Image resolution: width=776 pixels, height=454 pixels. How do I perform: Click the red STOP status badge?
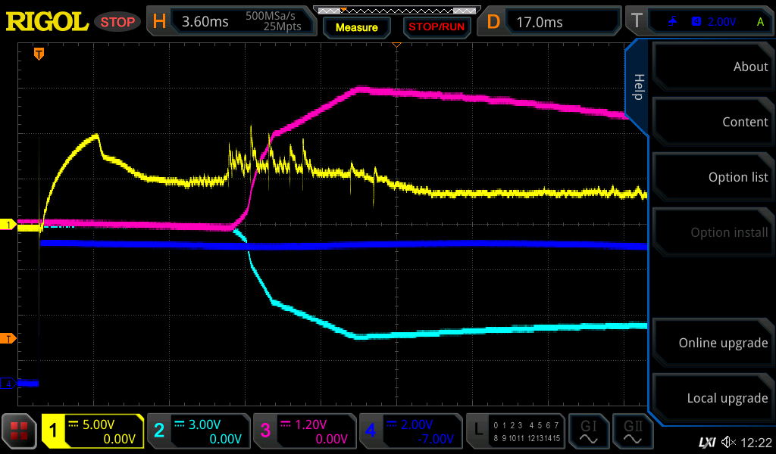pyautogui.click(x=117, y=22)
